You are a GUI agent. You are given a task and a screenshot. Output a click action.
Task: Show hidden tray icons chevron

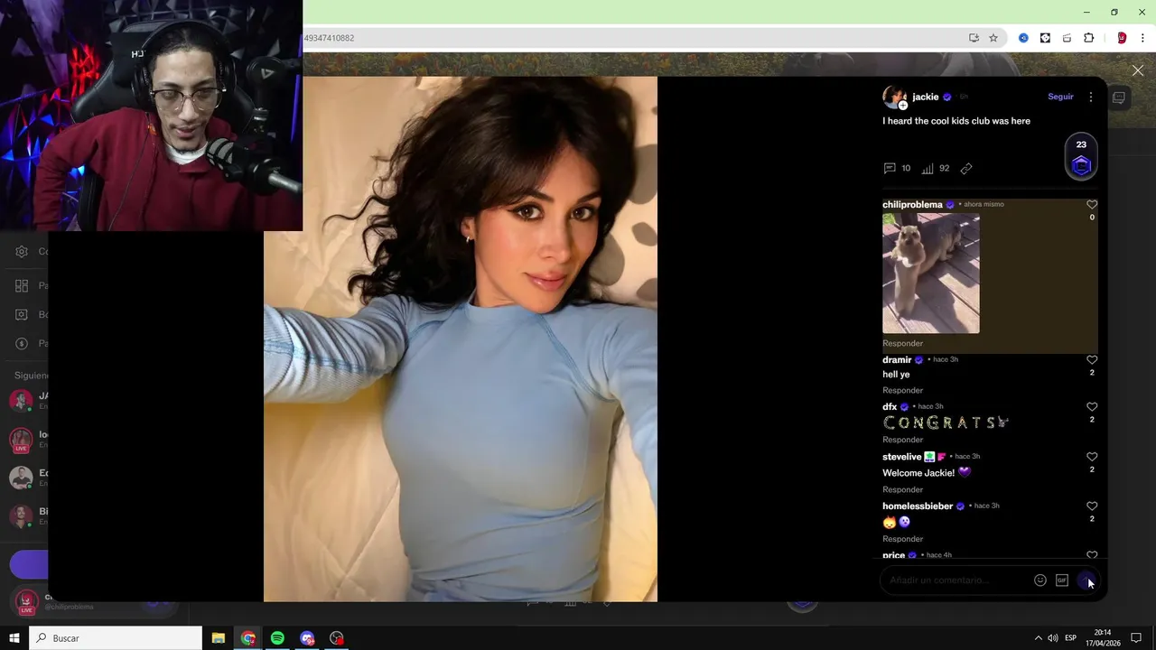point(1038,638)
